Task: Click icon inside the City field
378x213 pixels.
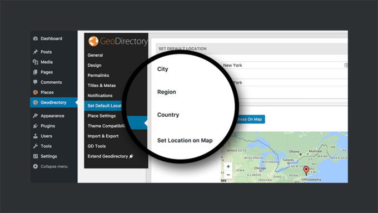Action: 346,65
